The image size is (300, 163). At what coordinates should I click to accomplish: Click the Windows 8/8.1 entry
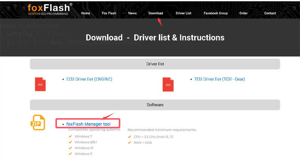(x=86, y=142)
